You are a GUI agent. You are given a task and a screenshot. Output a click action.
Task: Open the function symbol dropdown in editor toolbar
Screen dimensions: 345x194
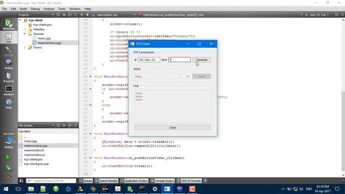coord(301,15)
